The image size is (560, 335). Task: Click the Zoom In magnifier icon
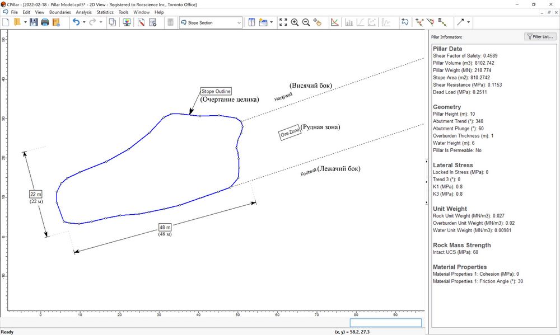click(x=295, y=22)
